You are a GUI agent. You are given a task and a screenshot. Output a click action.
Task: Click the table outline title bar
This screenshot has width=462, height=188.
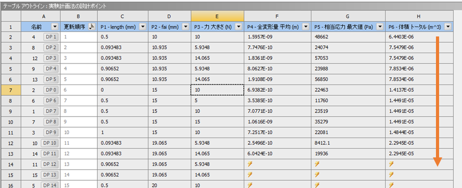tap(231, 6)
